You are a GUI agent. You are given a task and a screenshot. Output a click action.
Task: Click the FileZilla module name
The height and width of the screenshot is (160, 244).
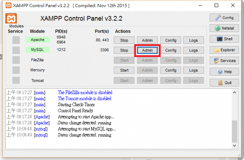point(37,60)
